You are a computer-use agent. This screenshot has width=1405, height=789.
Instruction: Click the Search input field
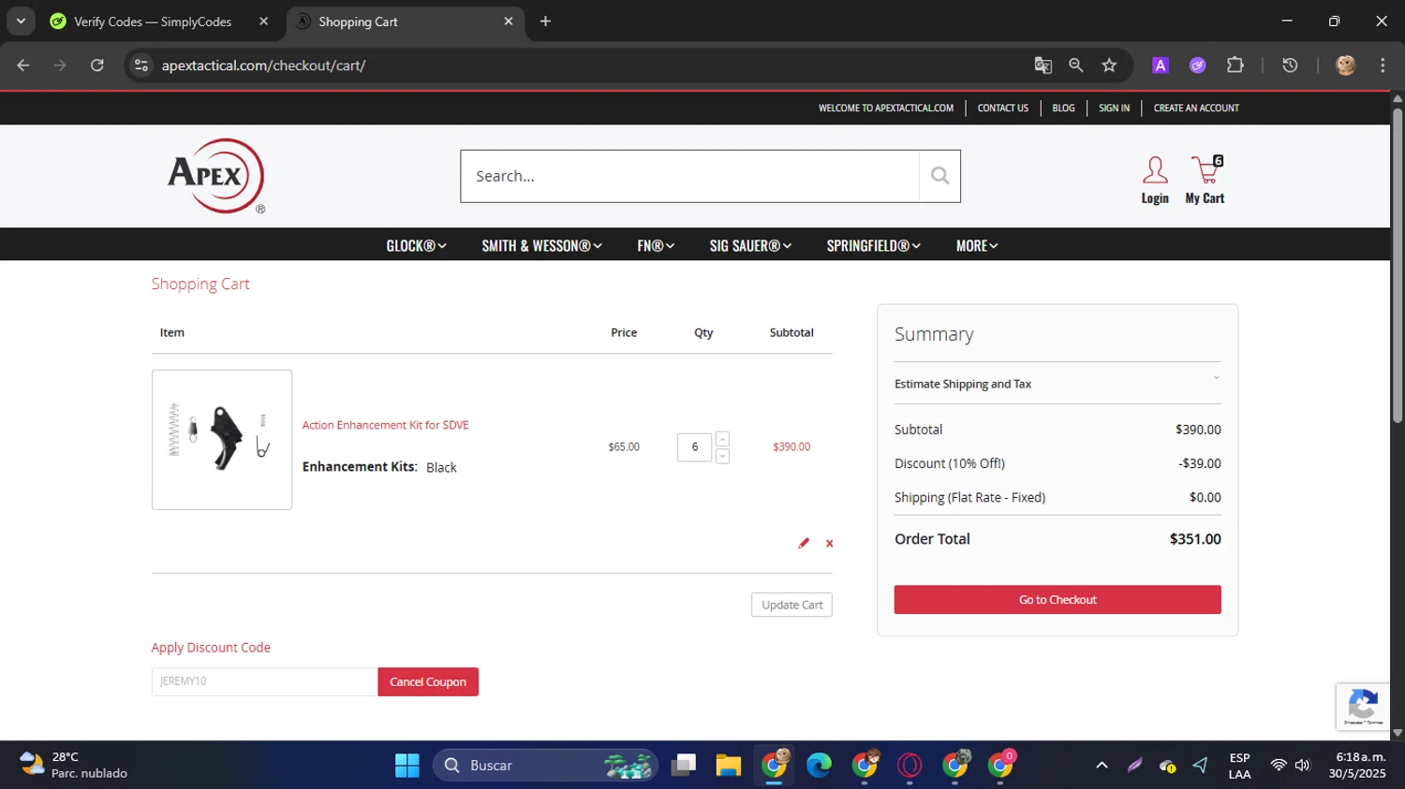point(689,176)
